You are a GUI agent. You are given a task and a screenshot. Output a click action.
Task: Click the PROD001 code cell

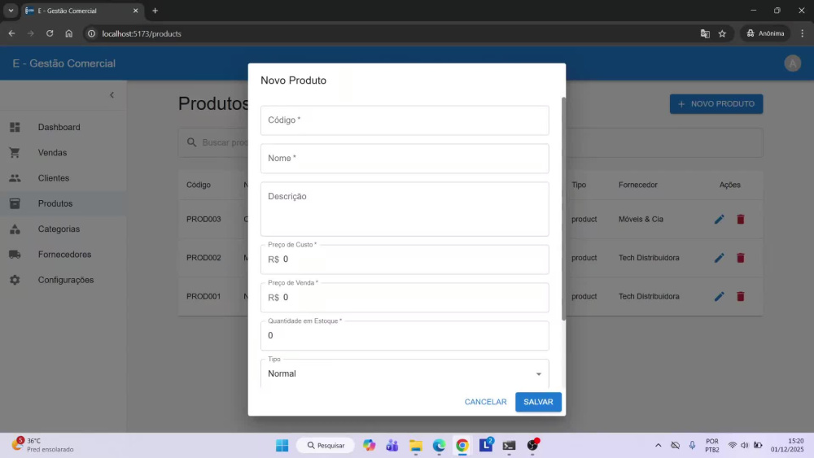[x=203, y=296]
